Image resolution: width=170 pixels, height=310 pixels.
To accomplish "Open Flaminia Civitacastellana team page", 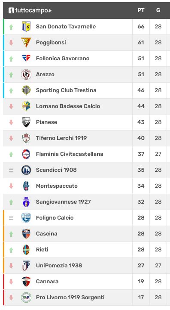I will [x=70, y=154].
